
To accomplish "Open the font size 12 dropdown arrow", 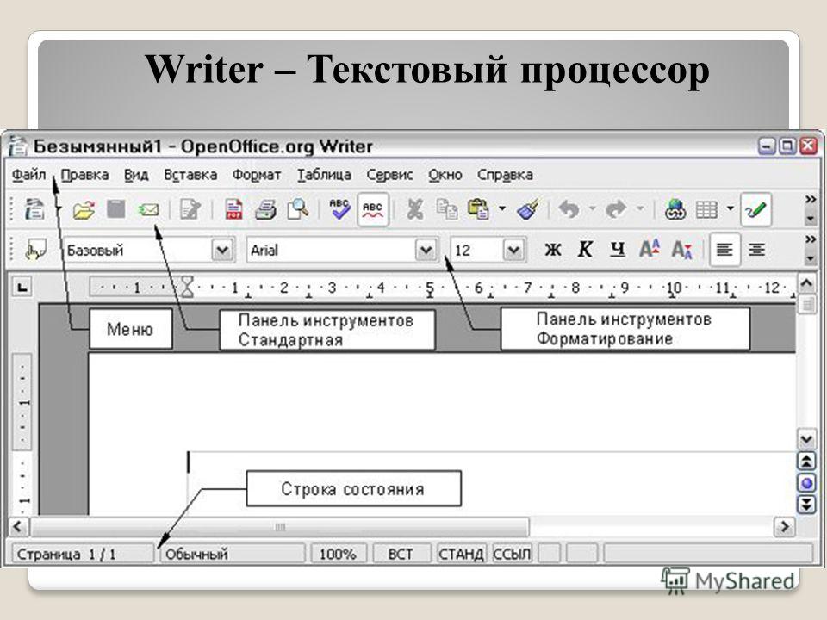I will (x=513, y=250).
